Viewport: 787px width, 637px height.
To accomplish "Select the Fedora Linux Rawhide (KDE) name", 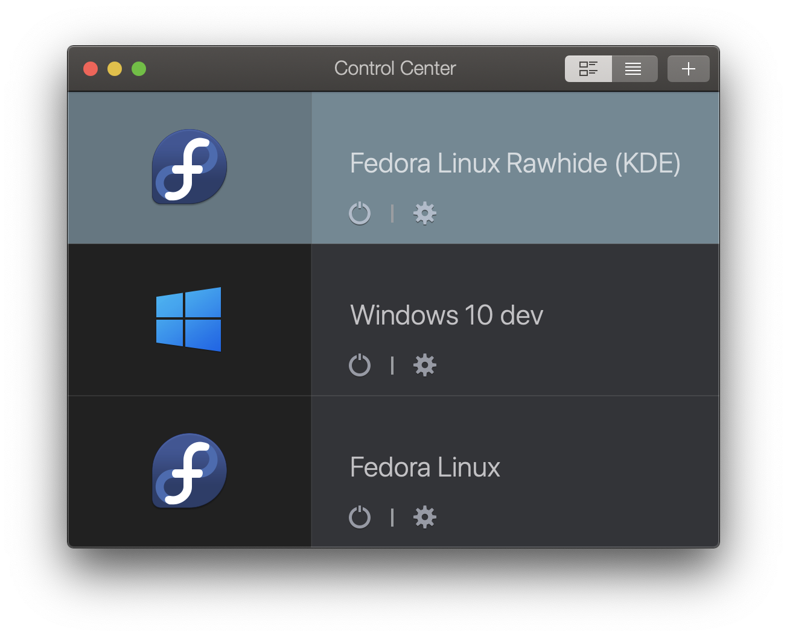I will click(515, 163).
